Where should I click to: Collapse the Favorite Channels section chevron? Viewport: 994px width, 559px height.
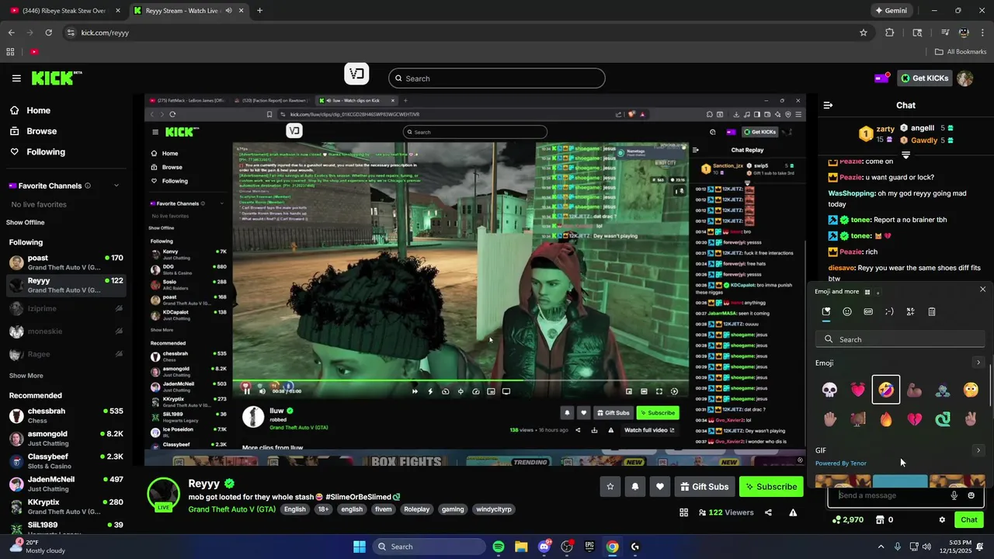(x=116, y=186)
